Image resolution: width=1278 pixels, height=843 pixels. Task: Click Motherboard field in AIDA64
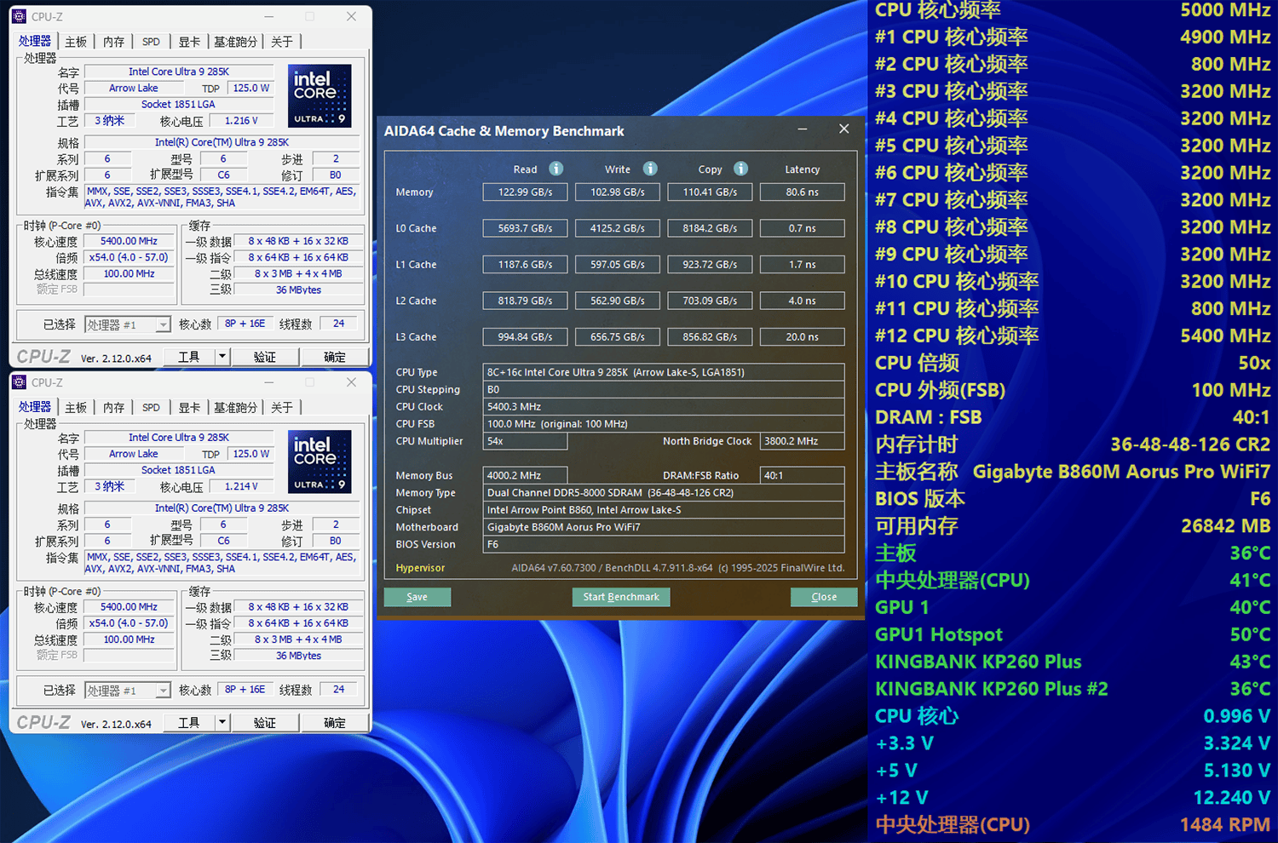click(664, 527)
